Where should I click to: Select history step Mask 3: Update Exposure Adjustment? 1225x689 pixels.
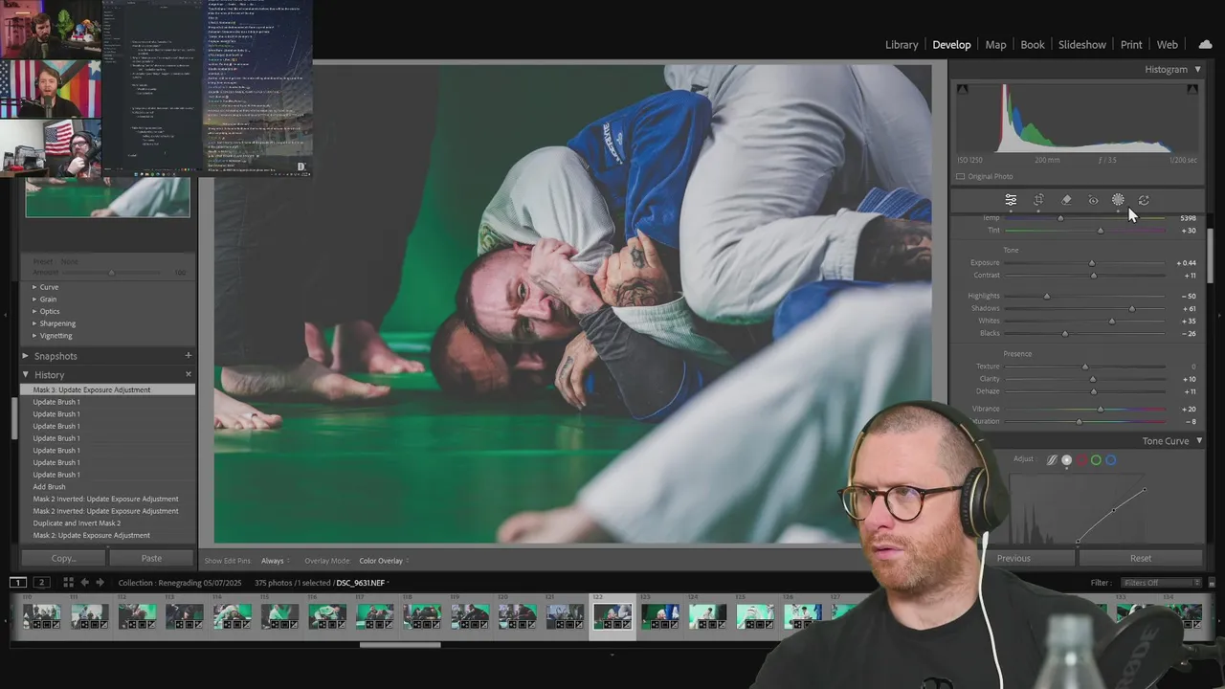click(107, 390)
